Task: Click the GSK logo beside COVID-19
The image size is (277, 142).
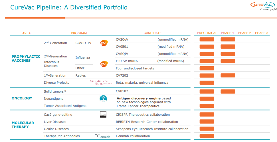Action: pyautogui.click(x=104, y=43)
